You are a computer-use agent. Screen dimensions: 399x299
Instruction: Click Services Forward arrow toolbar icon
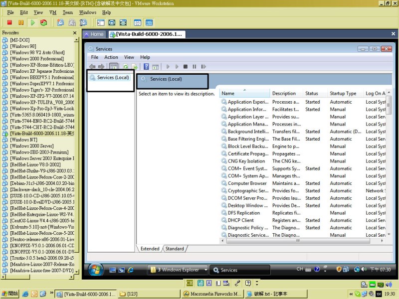pos(101,67)
